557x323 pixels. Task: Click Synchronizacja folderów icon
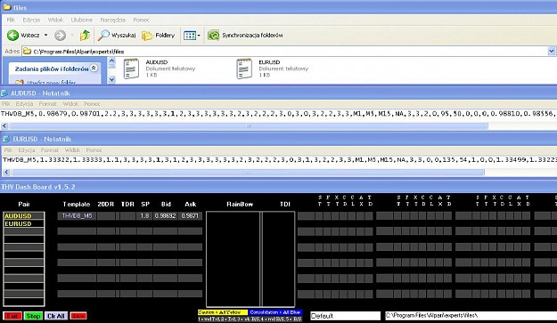coord(213,35)
